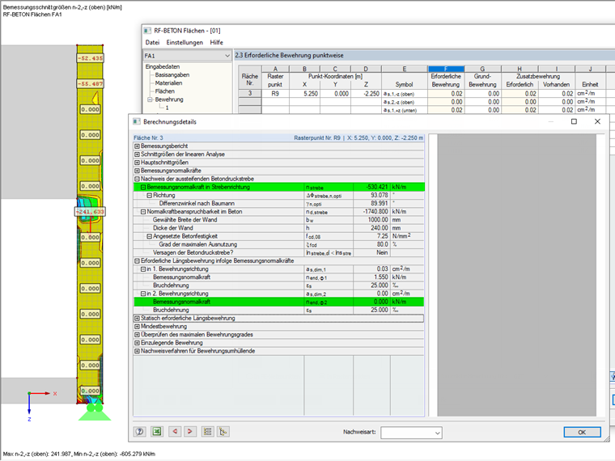Click RF-BETON Flächen window title icon
Screen dimensions: 615x461
[147, 31]
